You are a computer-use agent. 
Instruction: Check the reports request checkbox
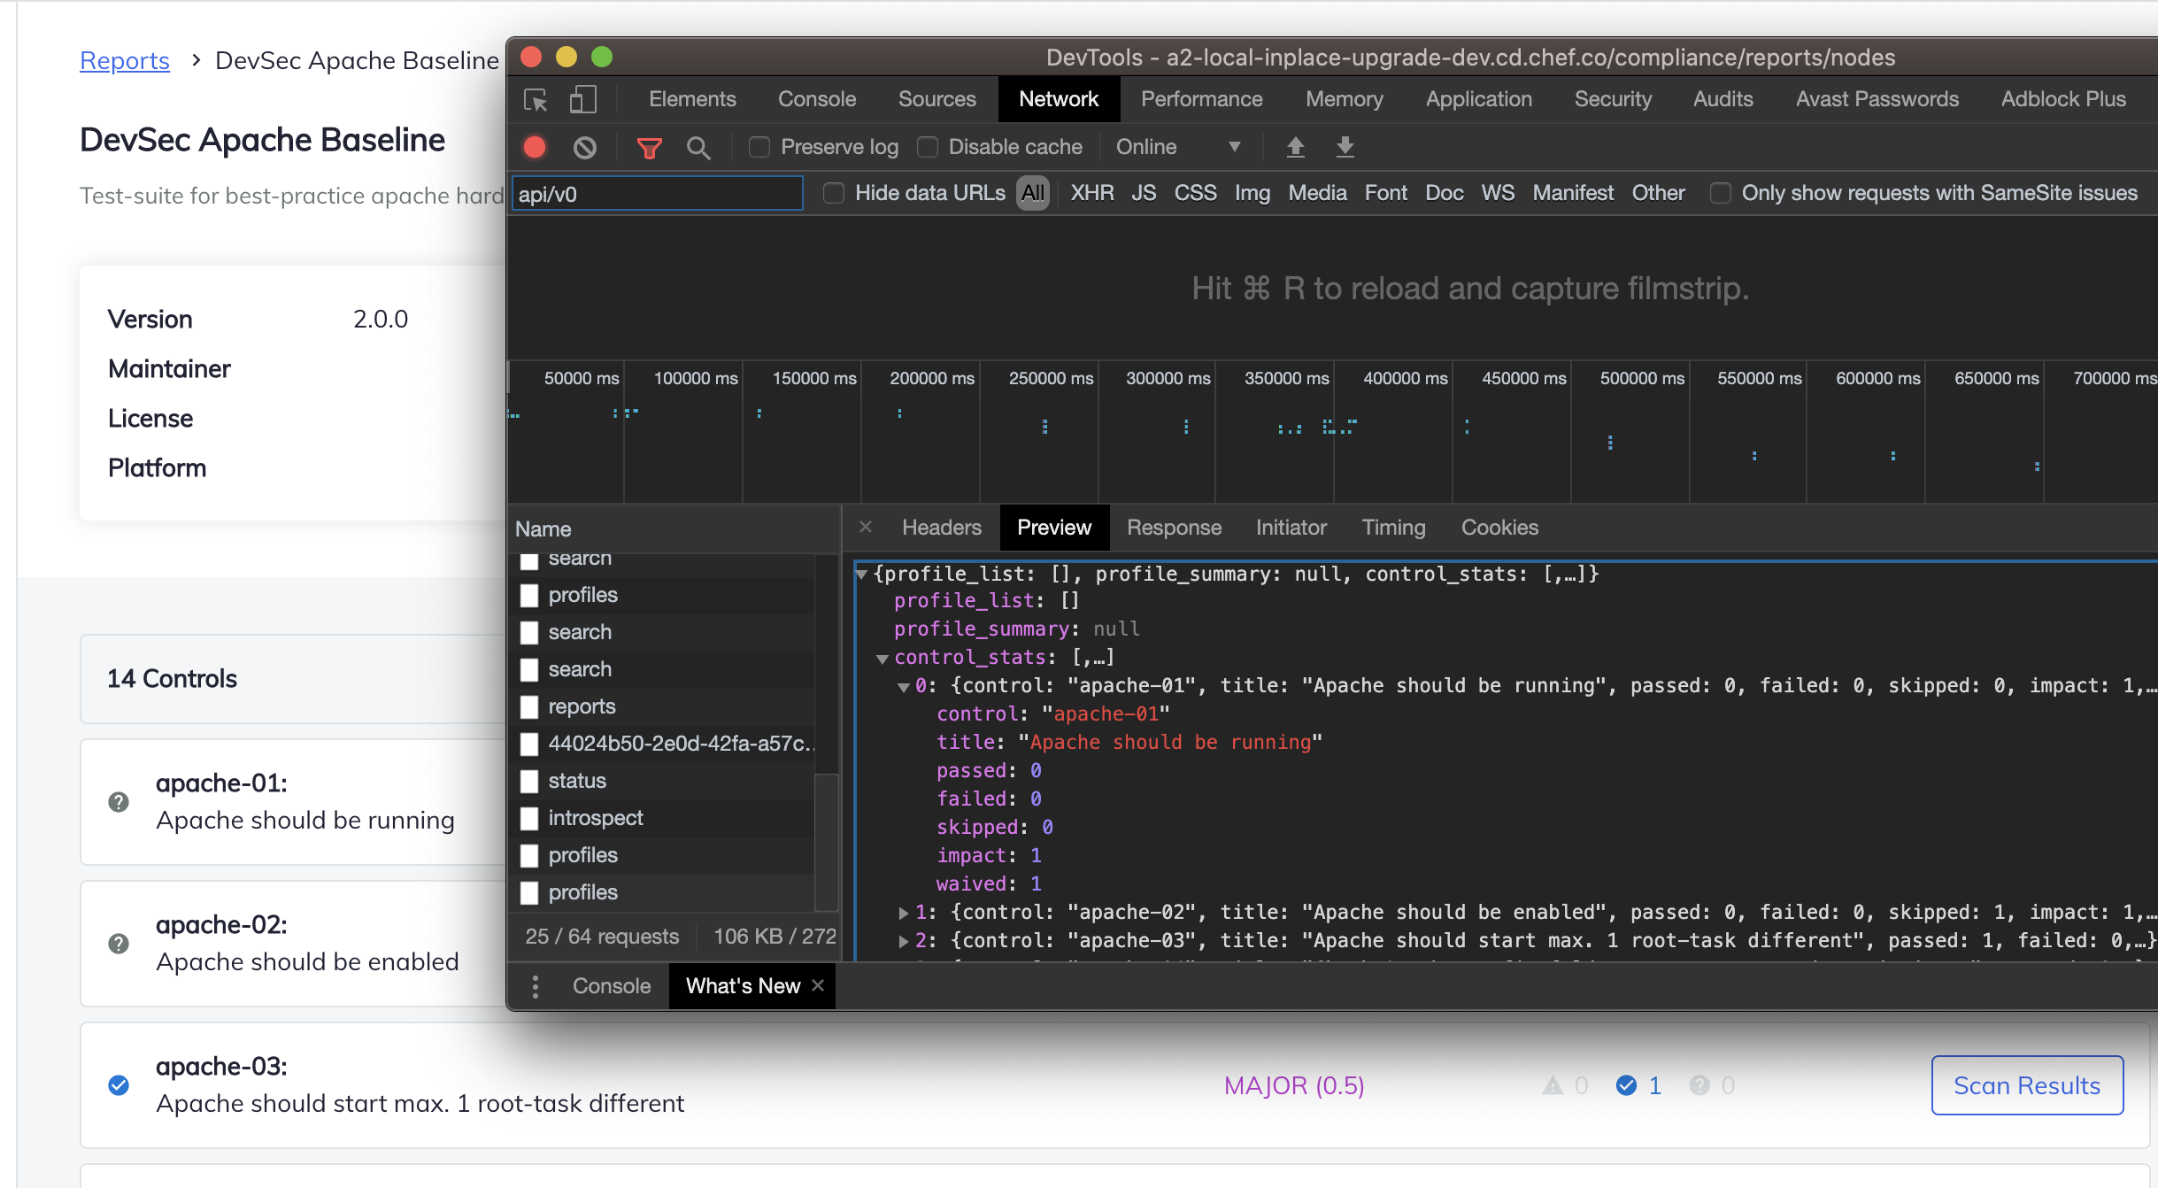click(529, 706)
